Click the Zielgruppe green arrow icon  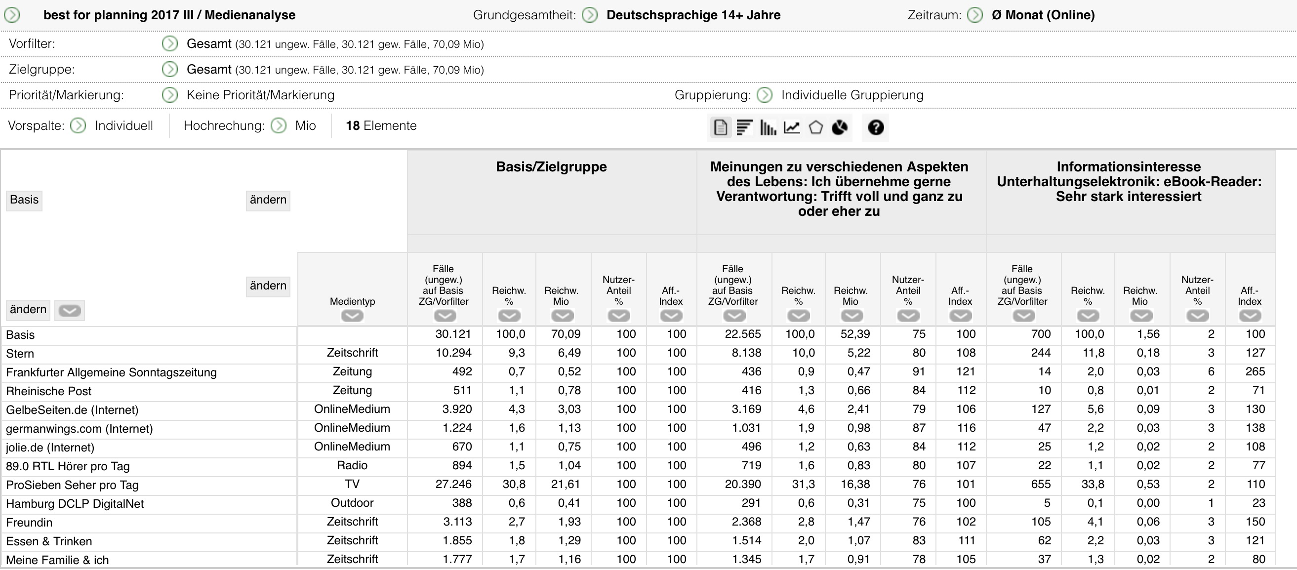(x=170, y=70)
